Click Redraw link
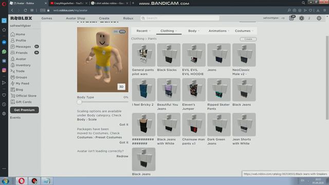 click(x=122, y=156)
